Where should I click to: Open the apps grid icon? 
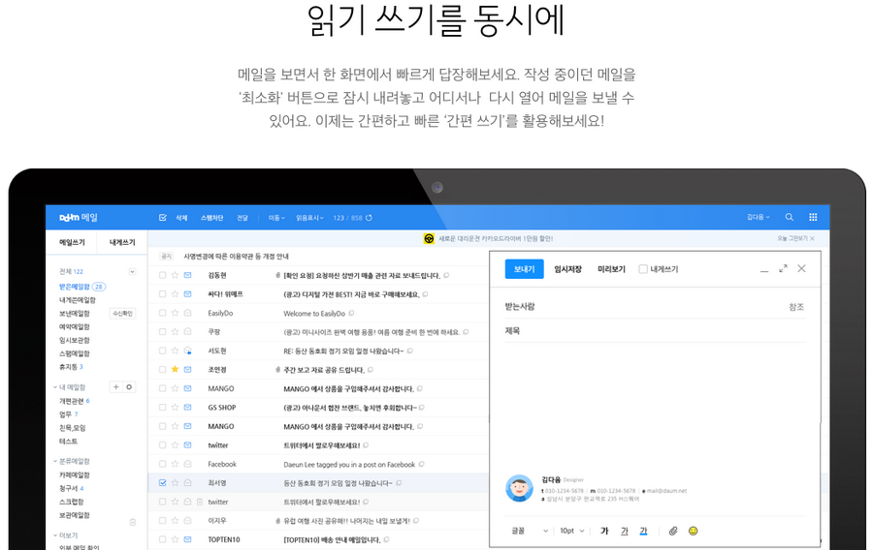(813, 217)
